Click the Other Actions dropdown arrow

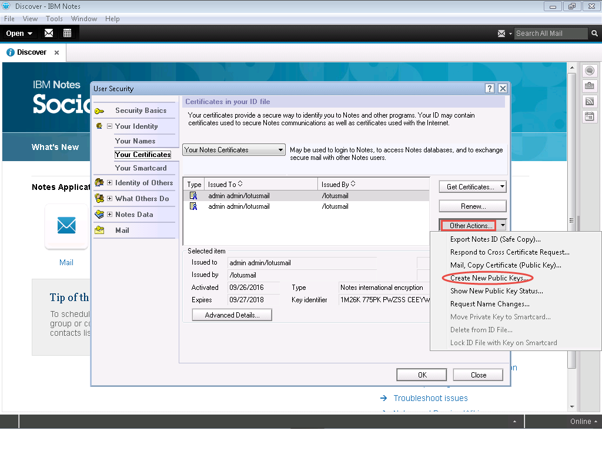(503, 225)
